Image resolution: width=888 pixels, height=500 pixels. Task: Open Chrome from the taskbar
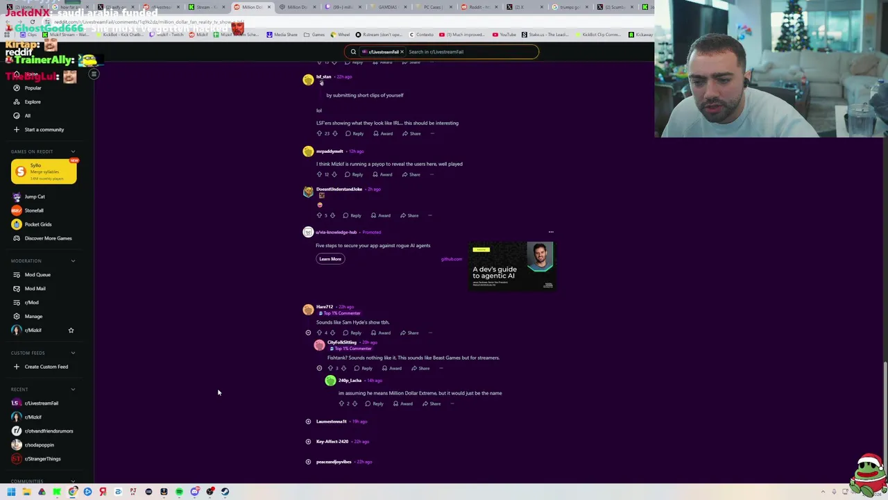(x=72, y=492)
